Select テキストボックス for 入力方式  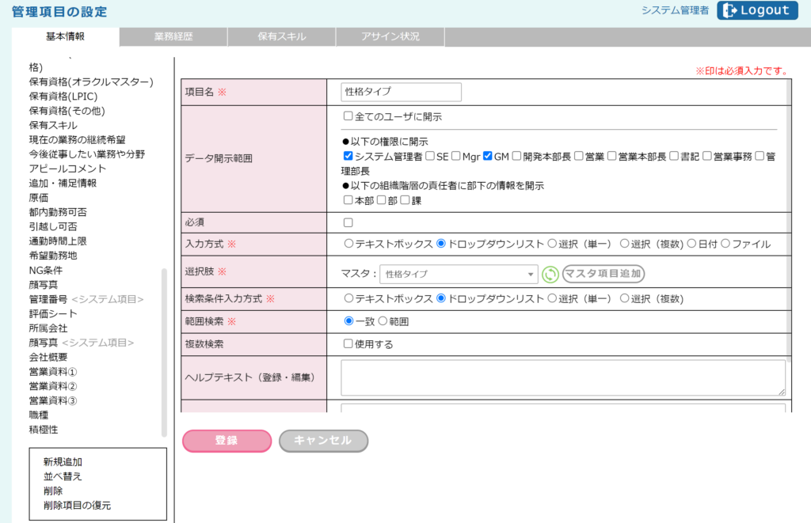(348, 244)
